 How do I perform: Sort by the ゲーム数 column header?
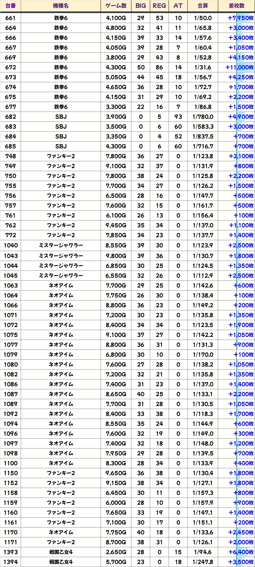(116, 6)
